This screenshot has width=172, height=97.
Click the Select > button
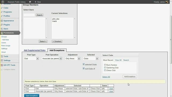(x=43, y=41)
